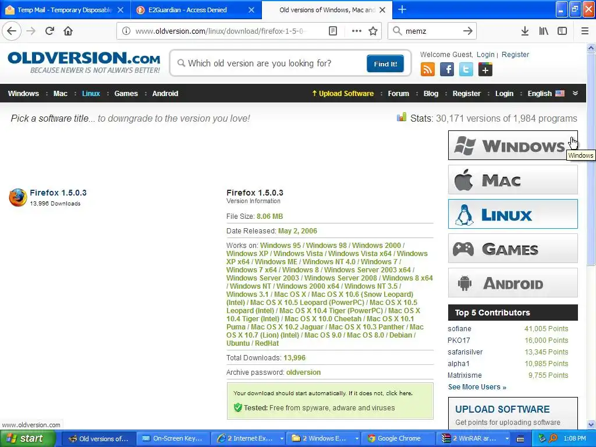Viewport: 596px width, 447px height.
Task: Open page actions three-dots menu
Action: pyautogui.click(x=357, y=31)
